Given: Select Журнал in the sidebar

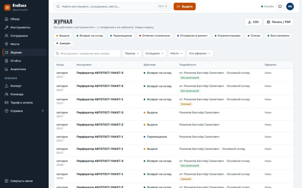Looking at the screenshot, I should (24, 52).
